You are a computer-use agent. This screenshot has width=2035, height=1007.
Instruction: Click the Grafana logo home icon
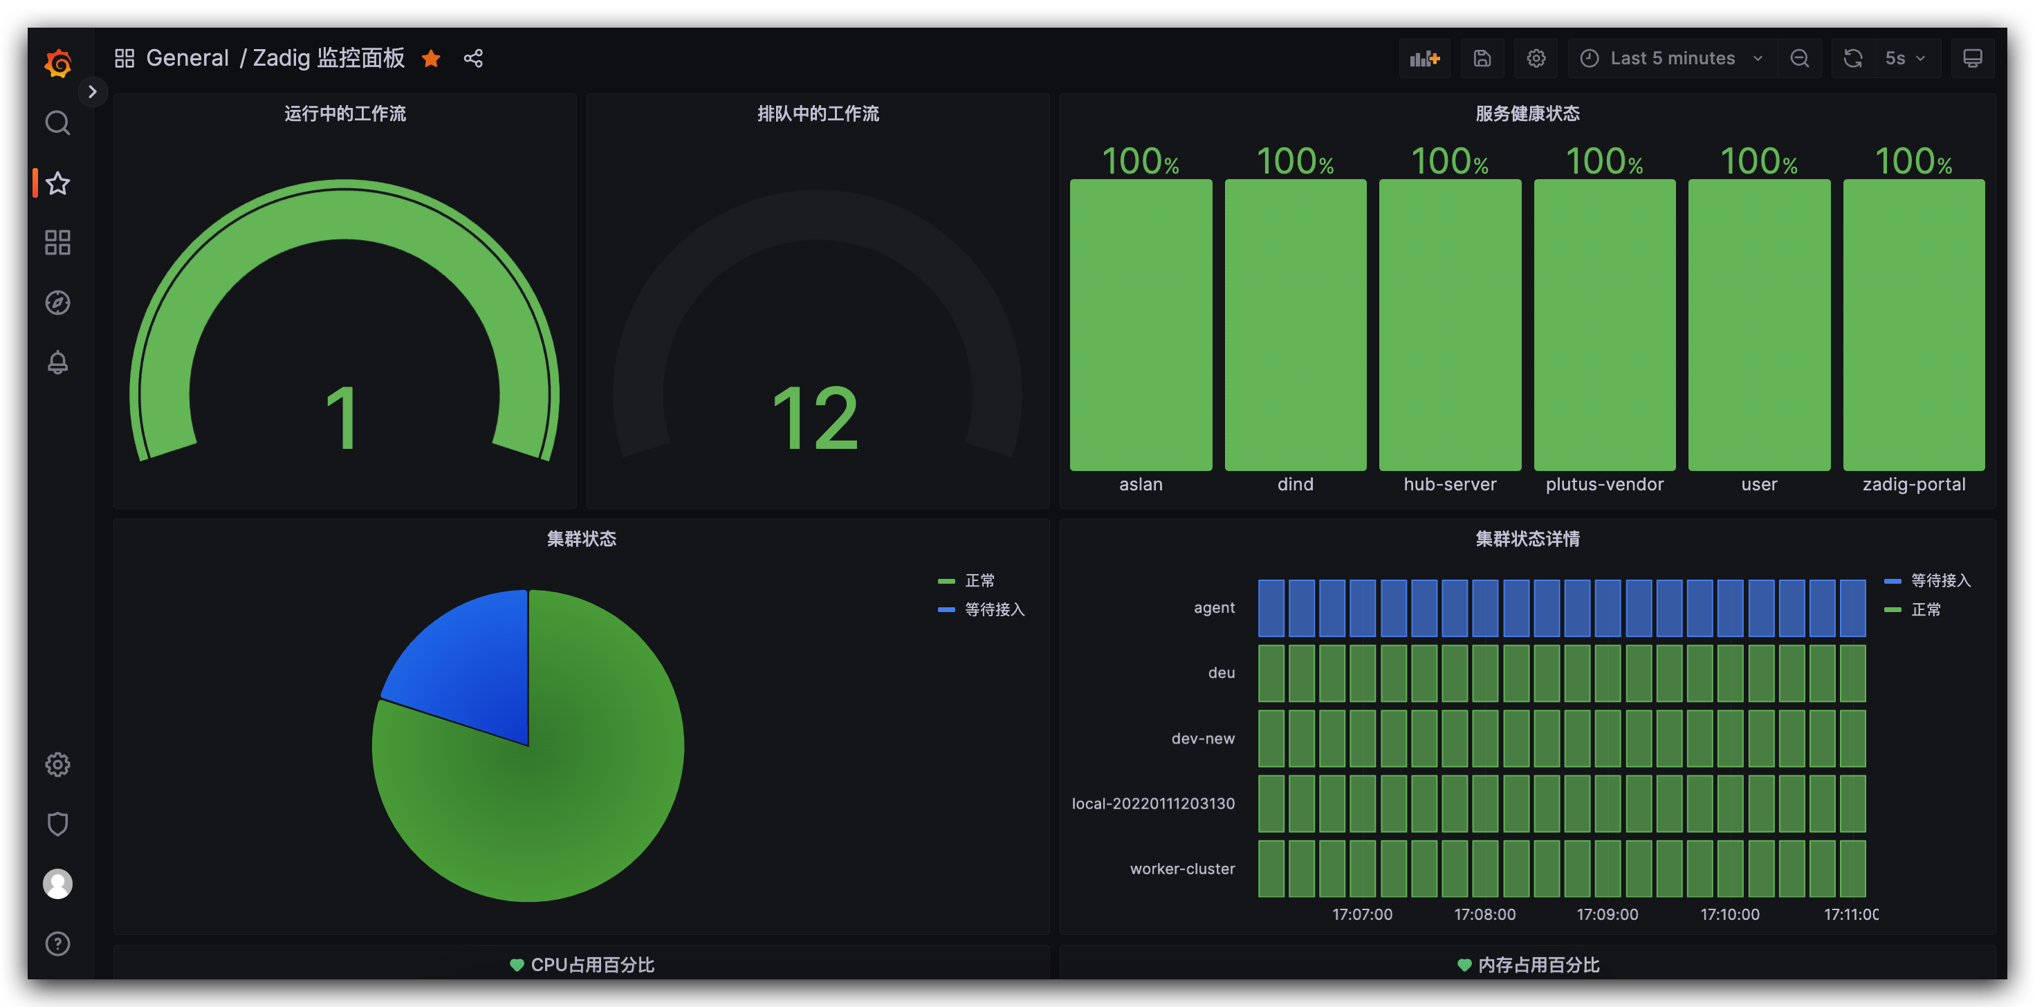[x=57, y=63]
